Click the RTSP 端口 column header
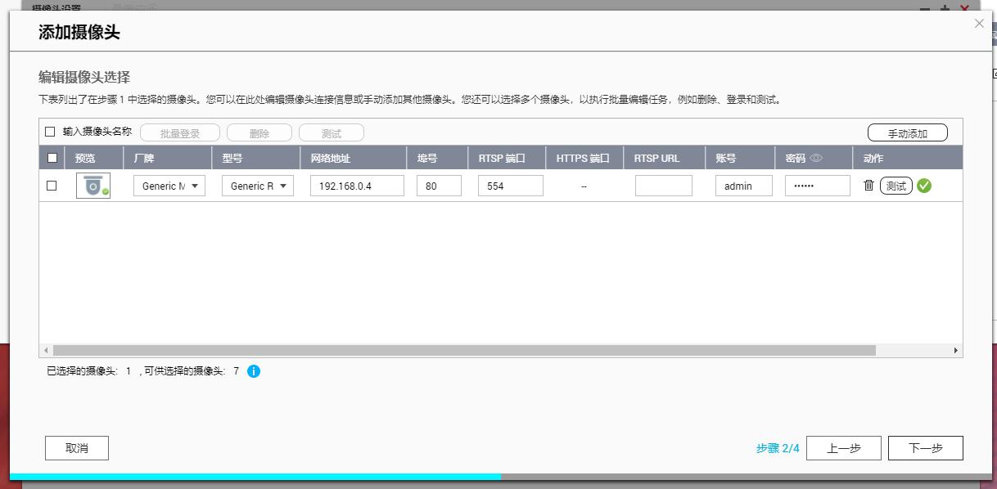The image size is (997, 489). [502, 157]
